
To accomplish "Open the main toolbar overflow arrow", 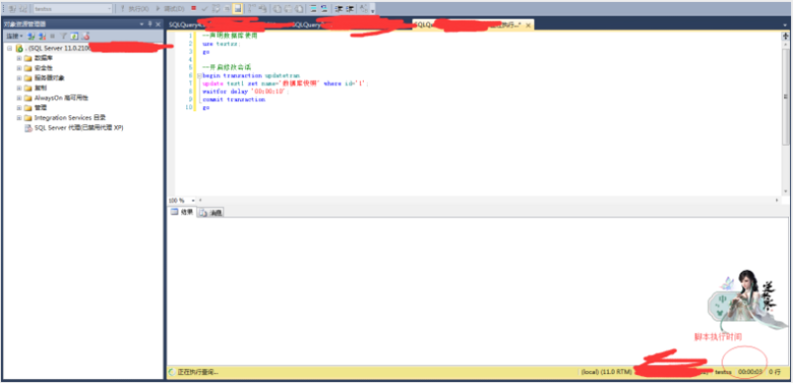I will tap(373, 11).
